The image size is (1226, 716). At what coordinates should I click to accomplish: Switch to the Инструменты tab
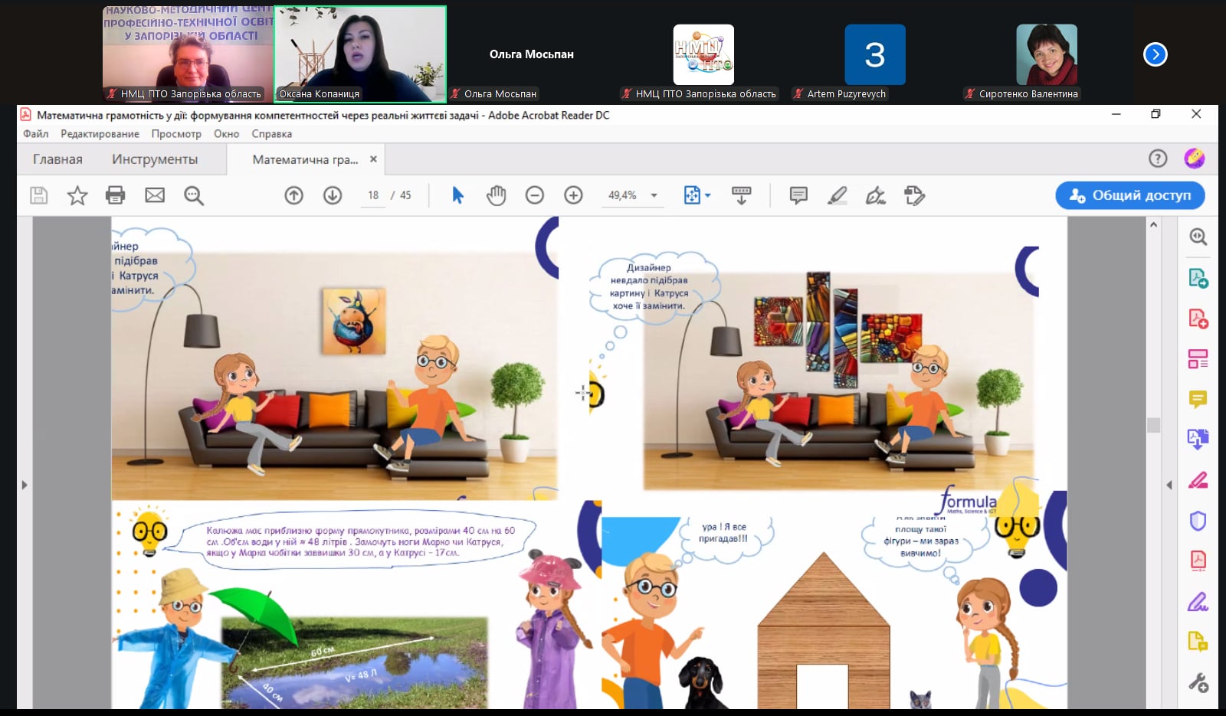pos(155,159)
